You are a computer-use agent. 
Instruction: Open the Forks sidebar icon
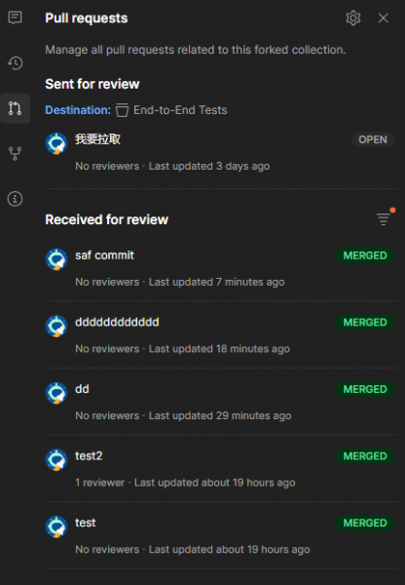[15, 153]
